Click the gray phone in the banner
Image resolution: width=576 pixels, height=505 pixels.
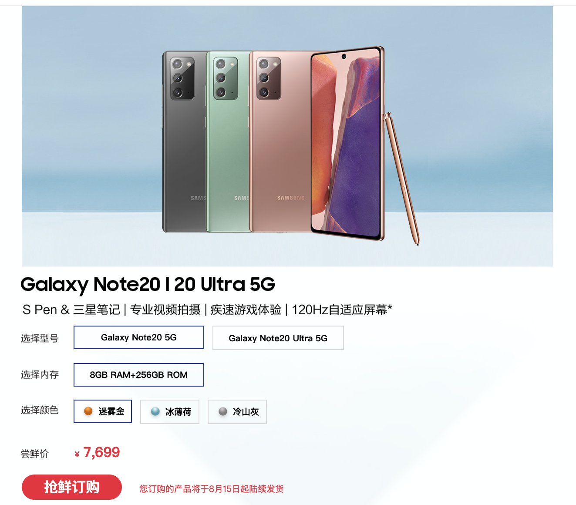tap(184, 141)
